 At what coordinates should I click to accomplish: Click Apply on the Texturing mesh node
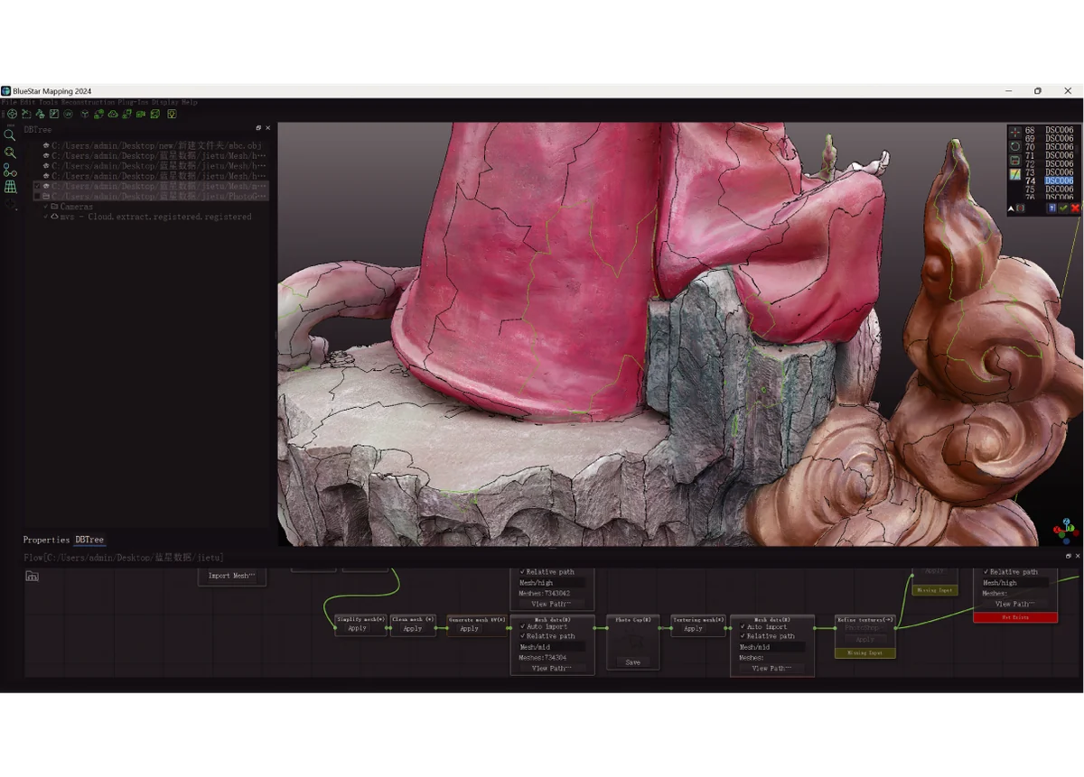[x=693, y=628]
